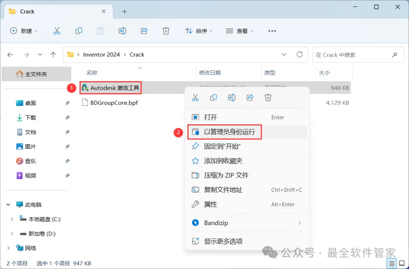
Task: Expand the 网络 tree node
Action: click(x=8, y=248)
